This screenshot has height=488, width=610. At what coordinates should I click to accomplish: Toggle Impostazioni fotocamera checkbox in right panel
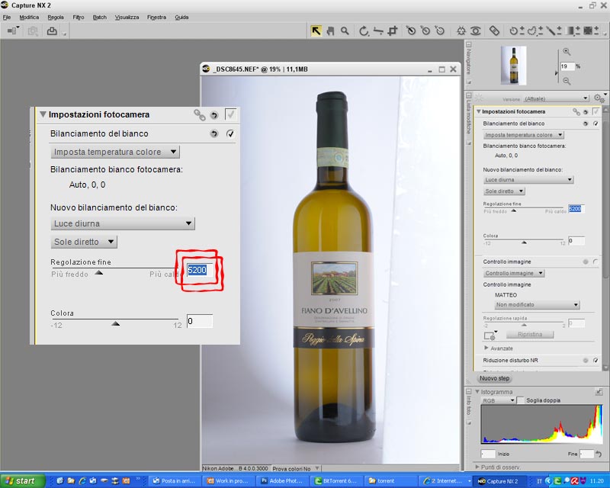tap(596, 112)
